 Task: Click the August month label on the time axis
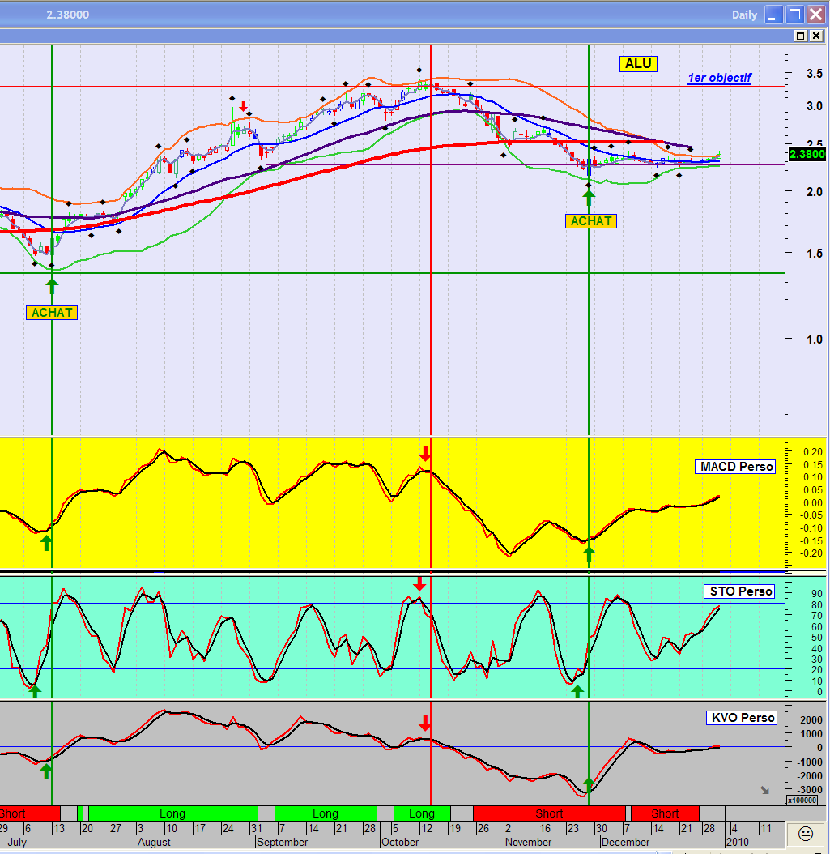point(154,842)
